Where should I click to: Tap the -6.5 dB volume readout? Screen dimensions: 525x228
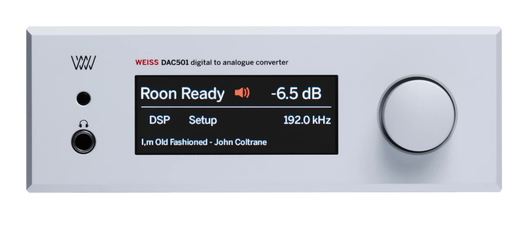coord(296,93)
